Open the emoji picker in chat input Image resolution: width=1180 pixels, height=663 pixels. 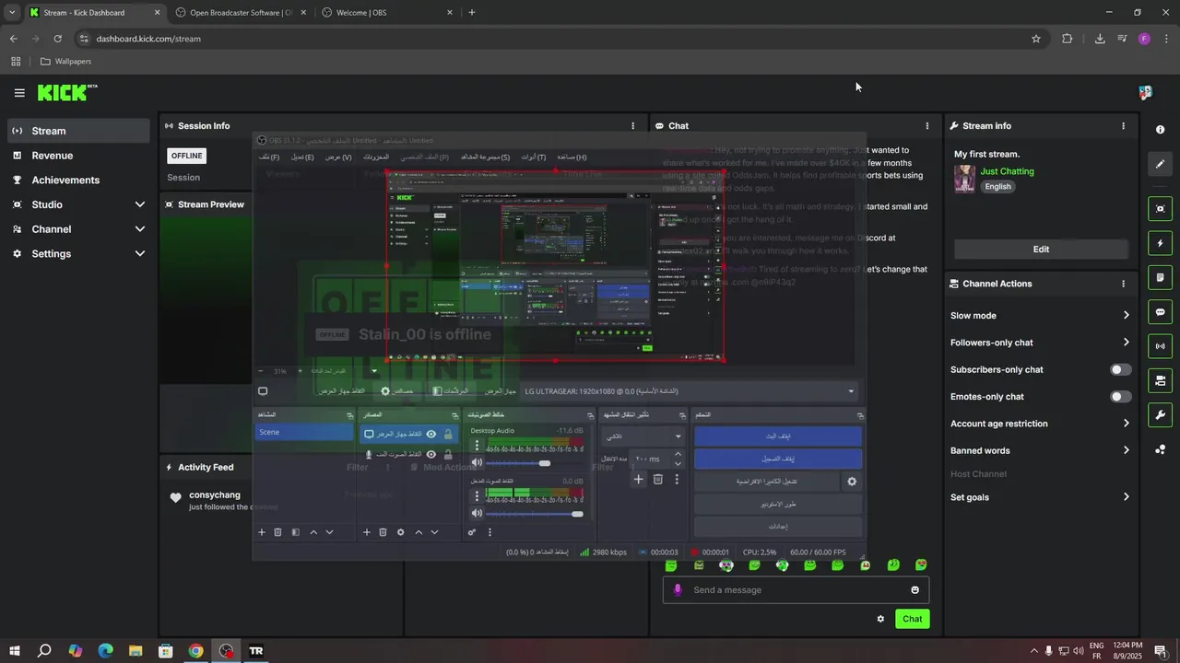[915, 590]
